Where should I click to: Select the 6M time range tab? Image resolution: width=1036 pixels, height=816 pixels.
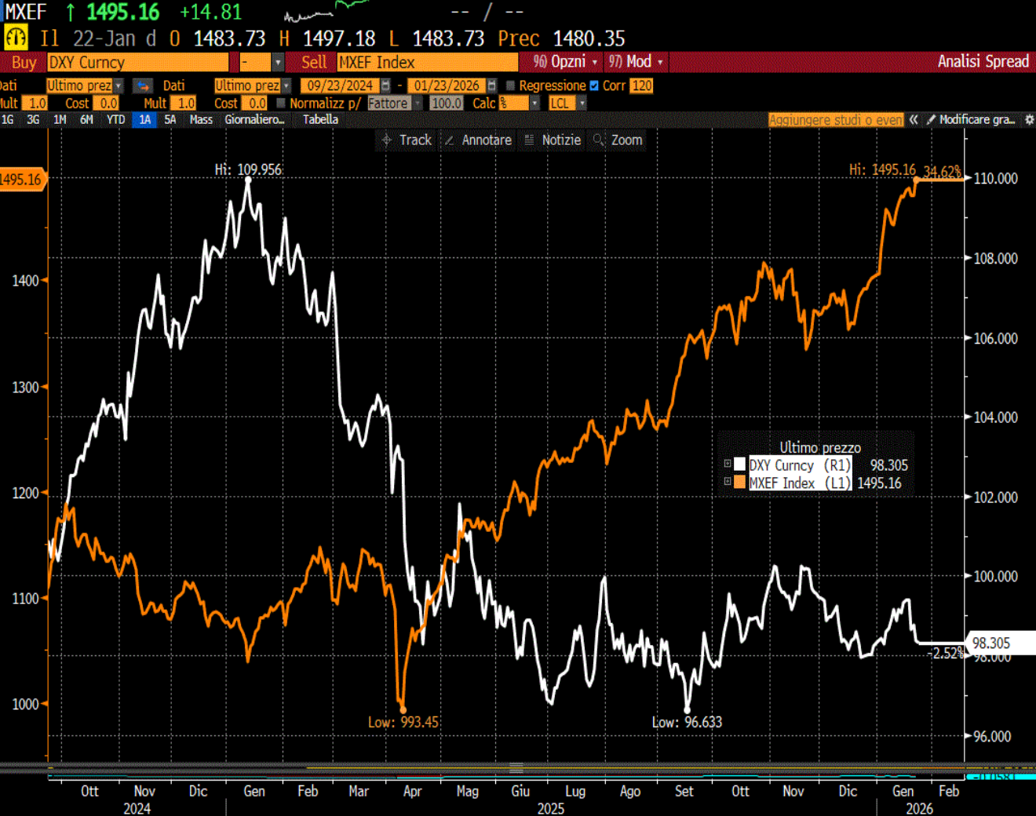click(x=86, y=119)
